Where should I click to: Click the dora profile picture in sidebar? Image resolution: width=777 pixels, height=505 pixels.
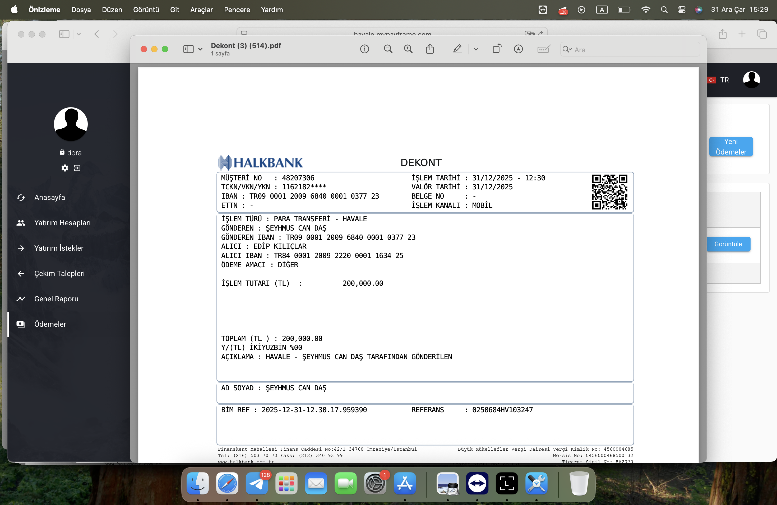click(71, 124)
